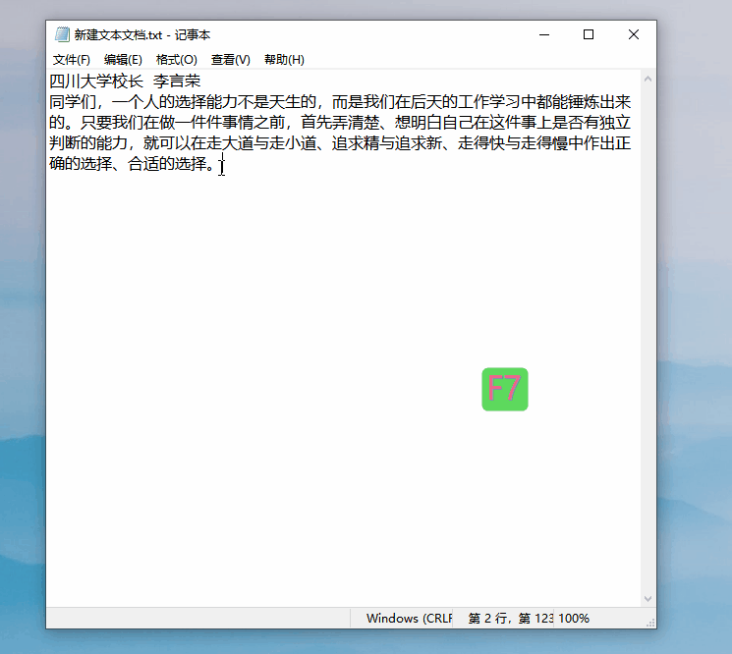This screenshot has width=732, height=654.
Task: Open the 格式(O) menu
Action: (x=177, y=60)
